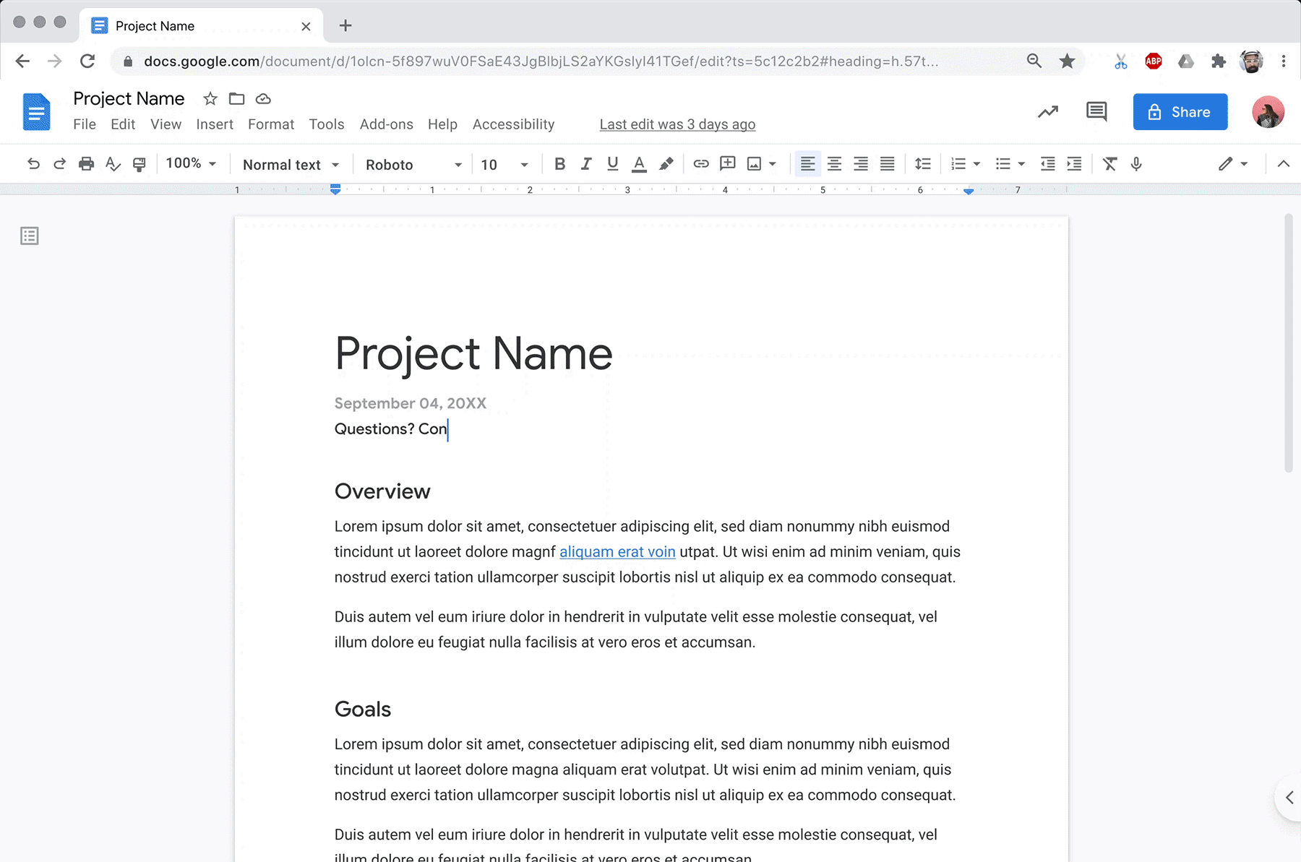Click the blue Share button

1180,112
